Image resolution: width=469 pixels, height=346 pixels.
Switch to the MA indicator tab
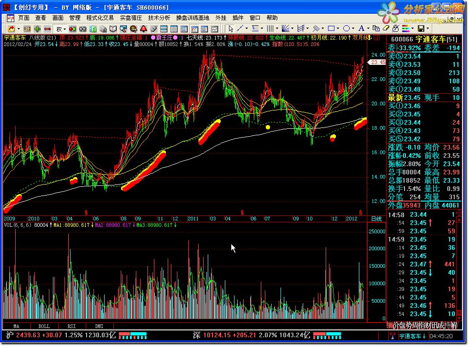pyautogui.click(x=17, y=326)
